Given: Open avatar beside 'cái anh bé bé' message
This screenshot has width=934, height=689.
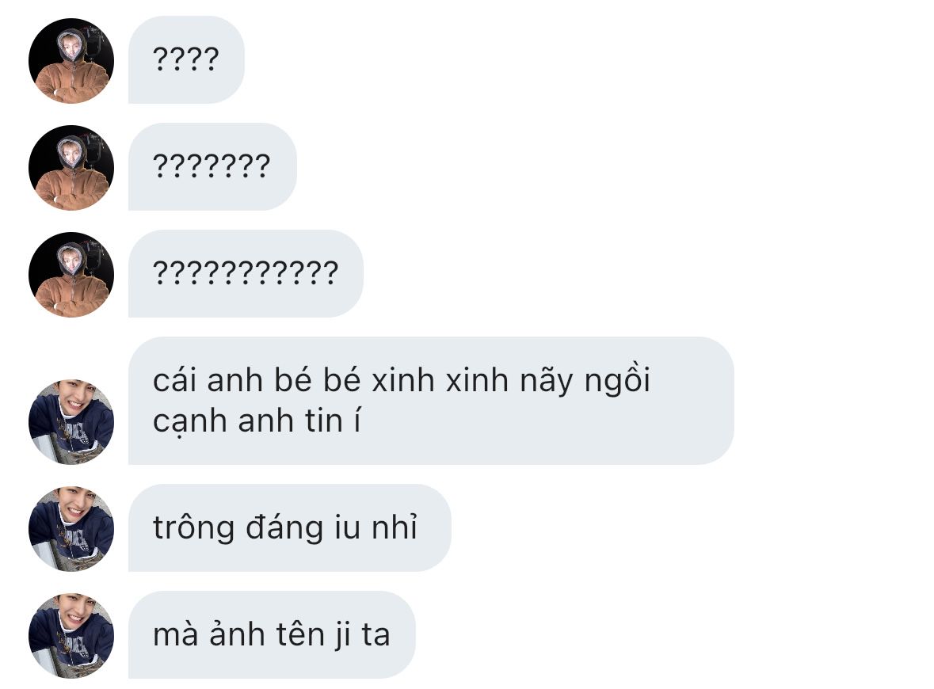Looking at the screenshot, I should (x=71, y=421).
